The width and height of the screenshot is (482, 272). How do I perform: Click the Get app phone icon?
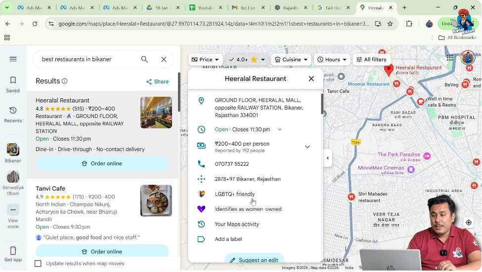13,251
